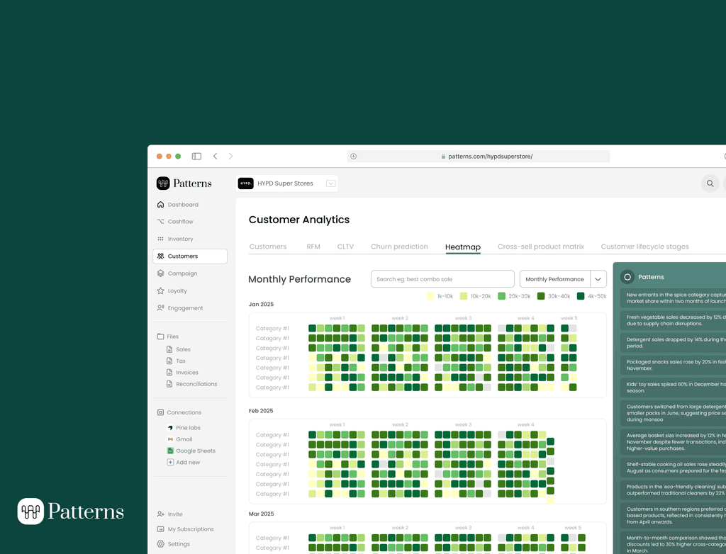Open the Dashboard page in sidebar
This screenshot has height=554, width=726.
pos(178,205)
